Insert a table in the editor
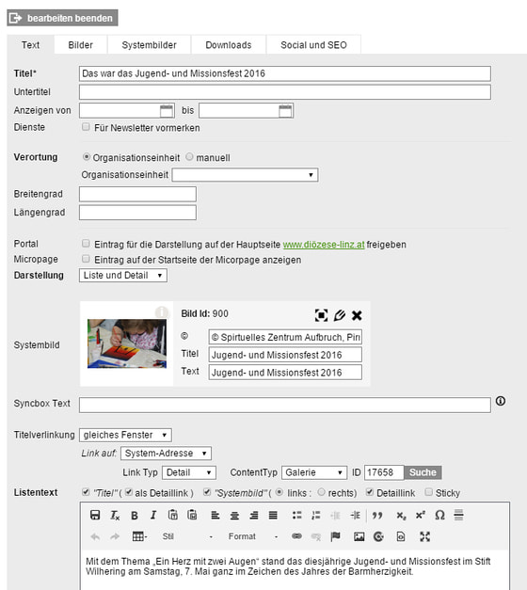This screenshot has height=590, width=527. coord(139,536)
